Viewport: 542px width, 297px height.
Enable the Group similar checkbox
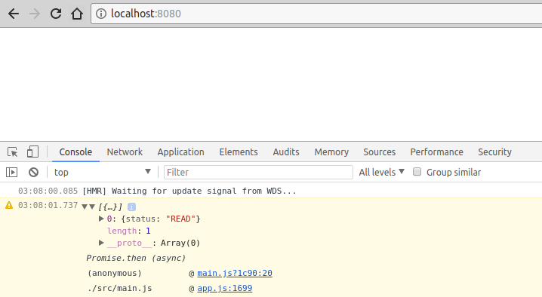(417, 172)
